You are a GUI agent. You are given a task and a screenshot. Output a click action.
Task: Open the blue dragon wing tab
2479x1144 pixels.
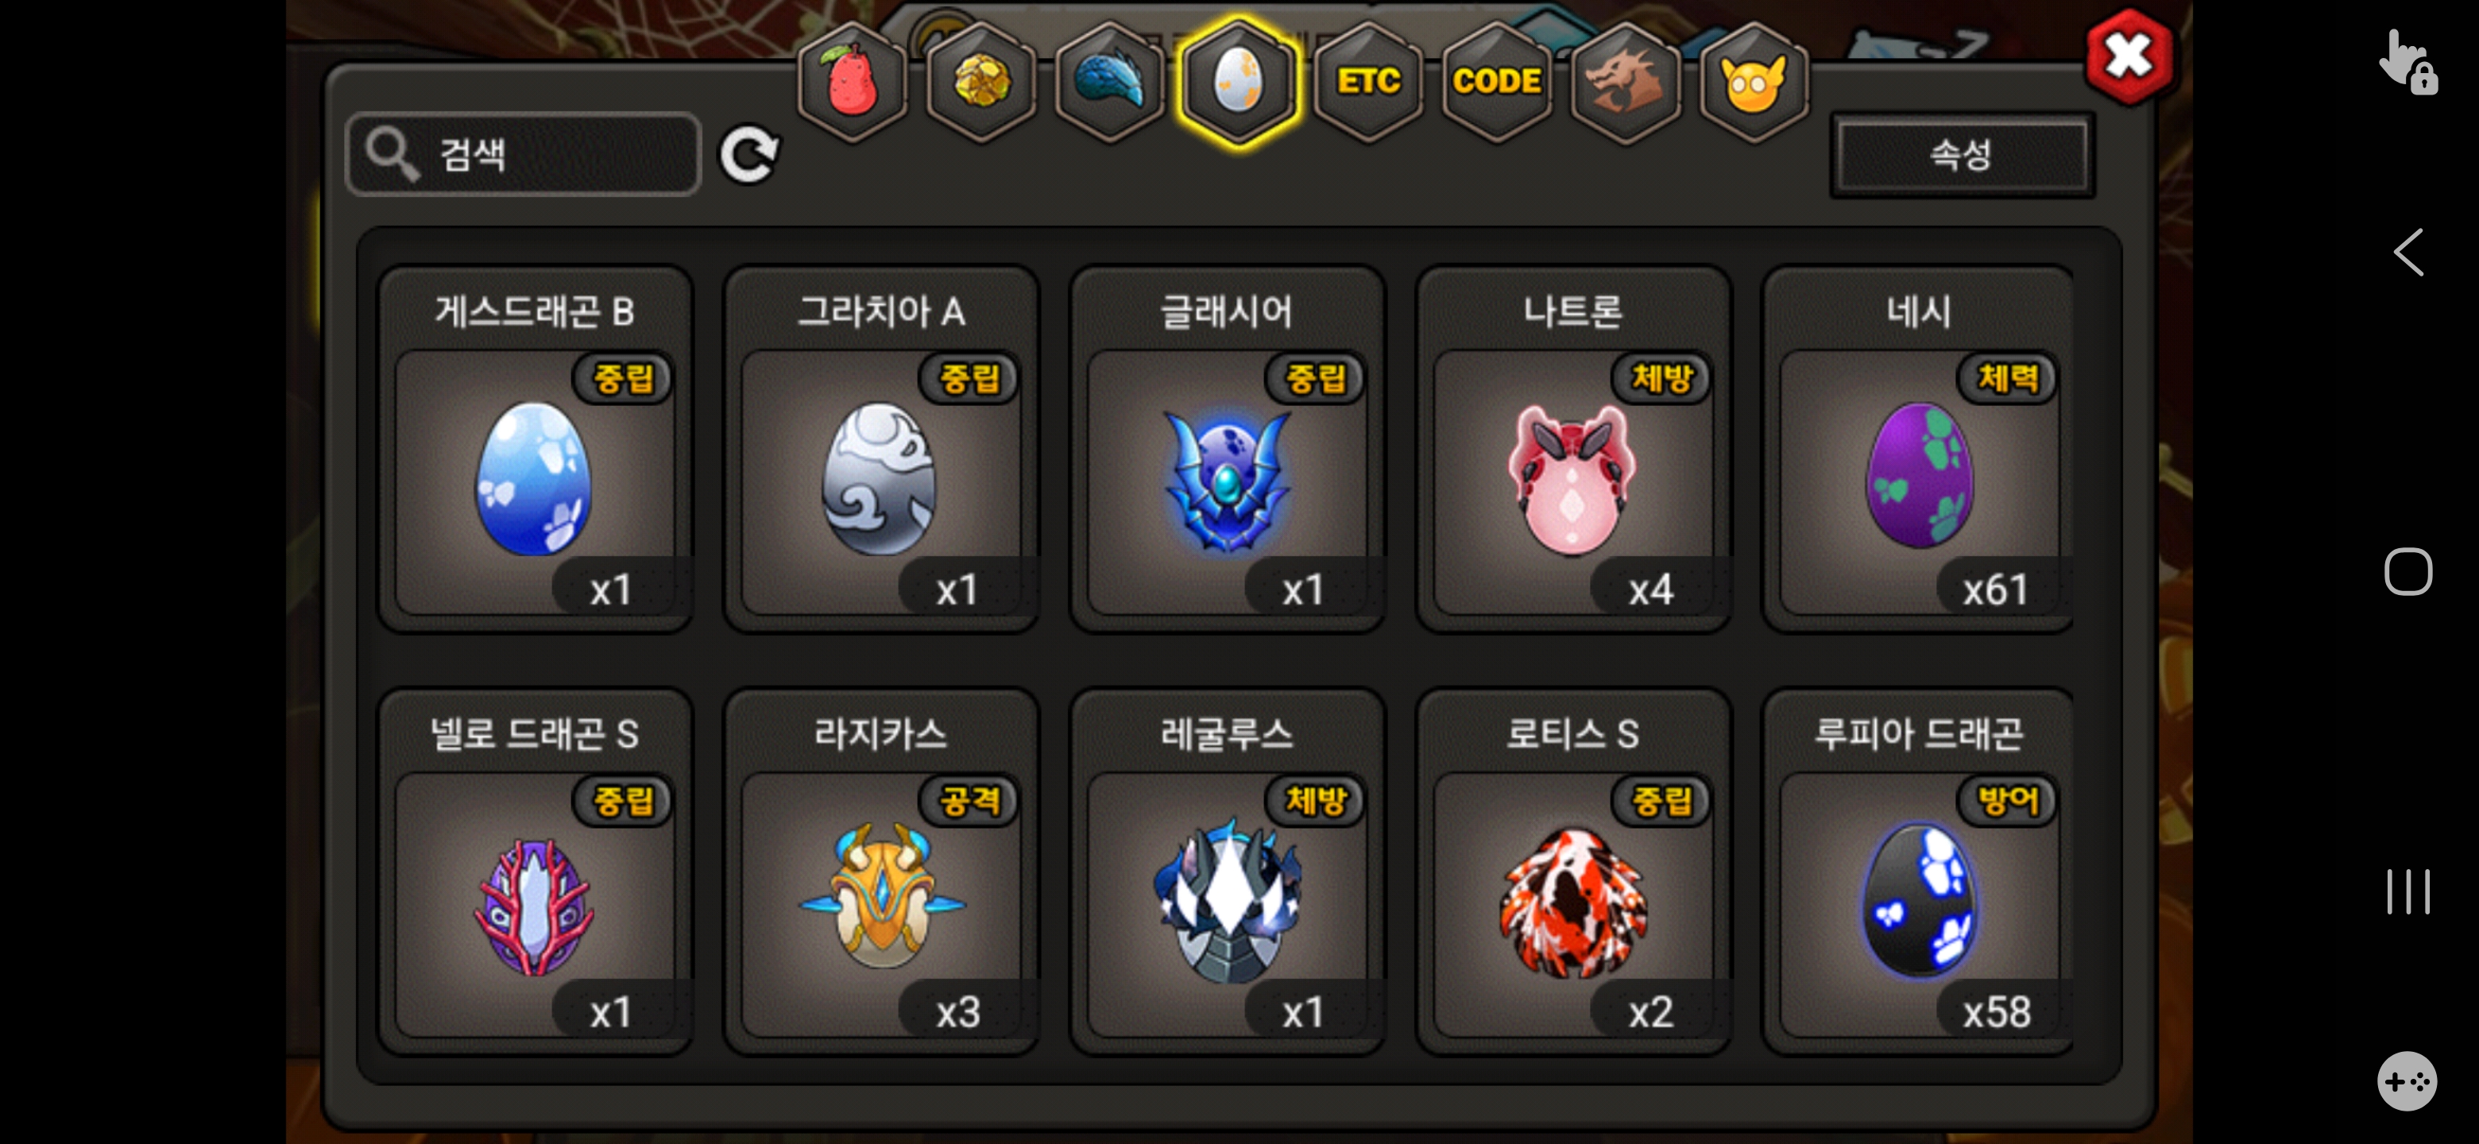click(1109, 83)
